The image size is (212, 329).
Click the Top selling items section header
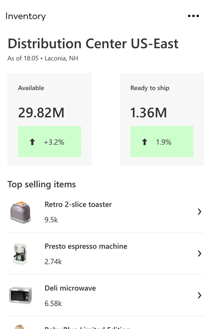[x=41, y=184]
